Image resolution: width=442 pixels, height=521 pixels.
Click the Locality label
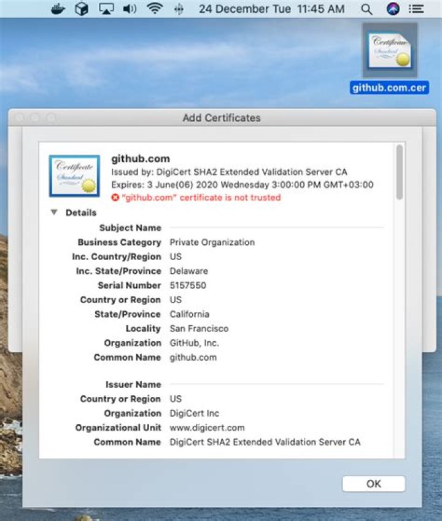[143, 328]
